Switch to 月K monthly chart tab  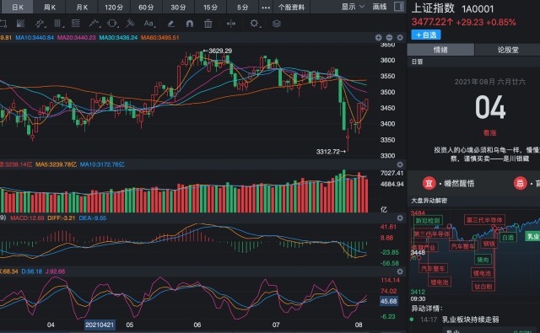click(x=82, y=7)
